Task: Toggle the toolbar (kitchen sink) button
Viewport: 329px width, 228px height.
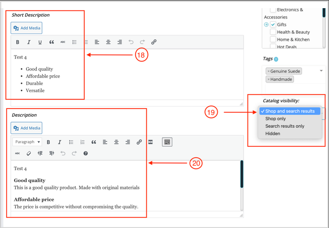Action: [167, 142]
